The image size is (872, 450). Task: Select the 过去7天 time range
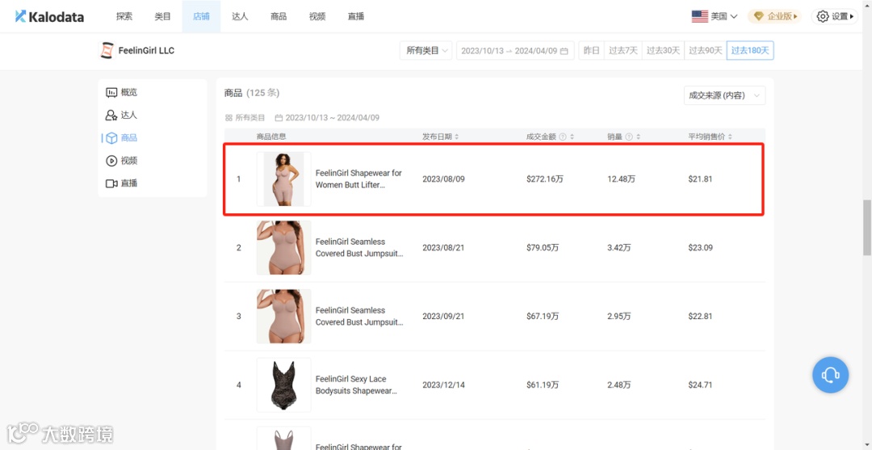click(623, 51)
